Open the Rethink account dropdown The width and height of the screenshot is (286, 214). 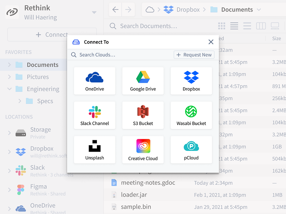coord(94,12)
